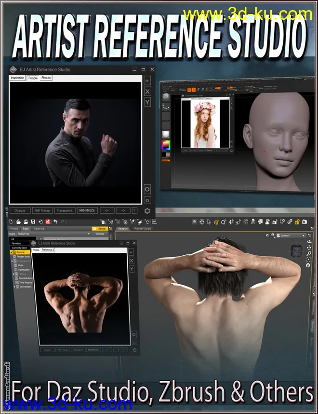
Task: Select the node selection arrow tool
Action: pyautogui.click(x=209, y=222)
